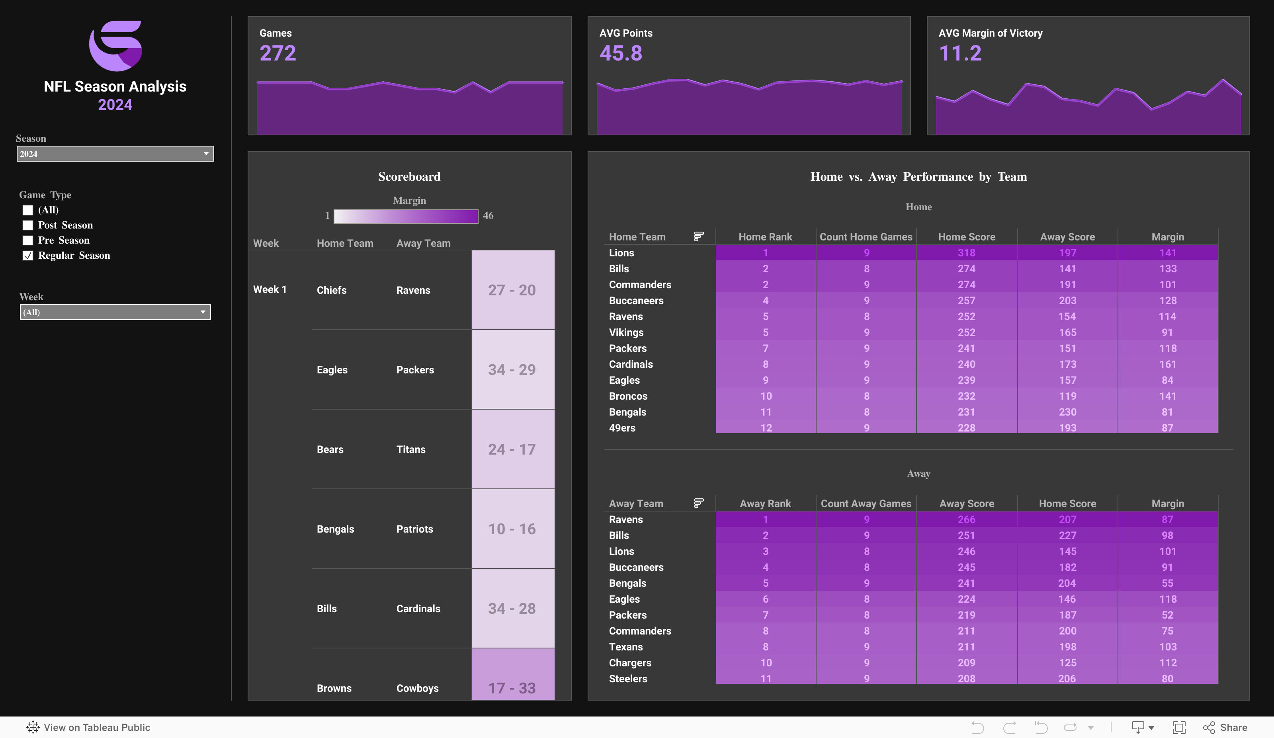1274x738 pixels.
Task: Sort Home Team column using sort icon
Action: click(699, 236)
